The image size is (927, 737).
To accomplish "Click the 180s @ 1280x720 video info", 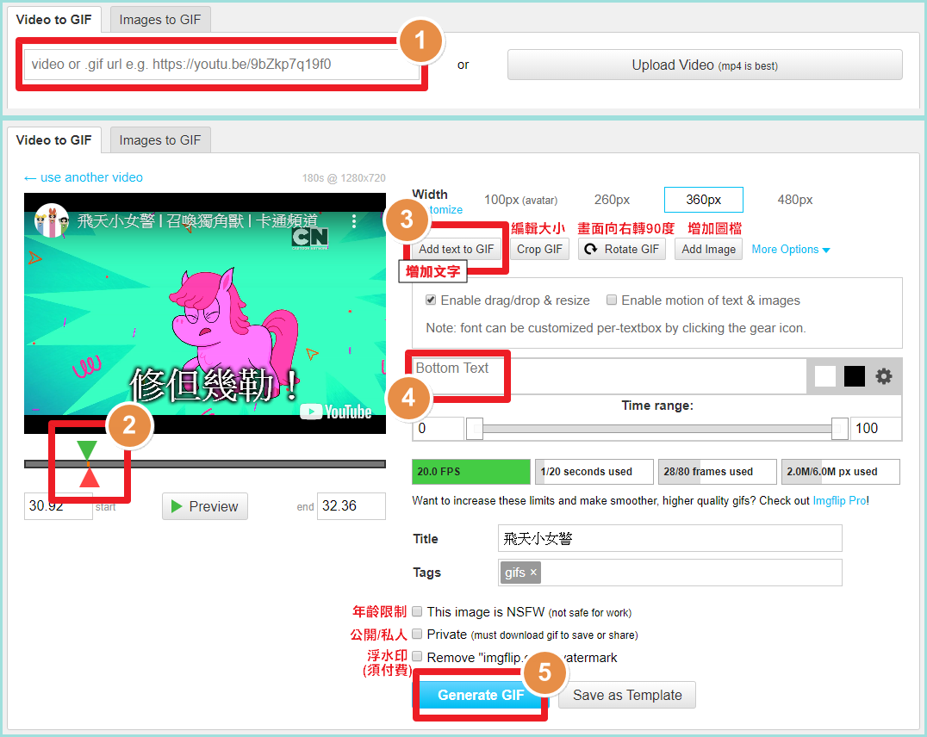I will pos(344,178).
